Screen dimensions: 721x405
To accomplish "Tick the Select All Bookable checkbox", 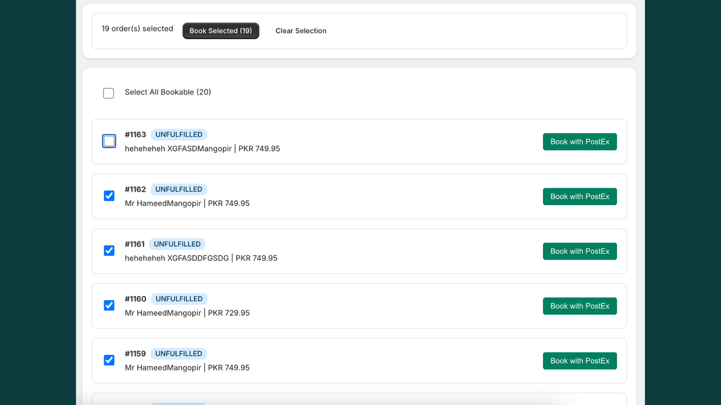I will (109, 93).
